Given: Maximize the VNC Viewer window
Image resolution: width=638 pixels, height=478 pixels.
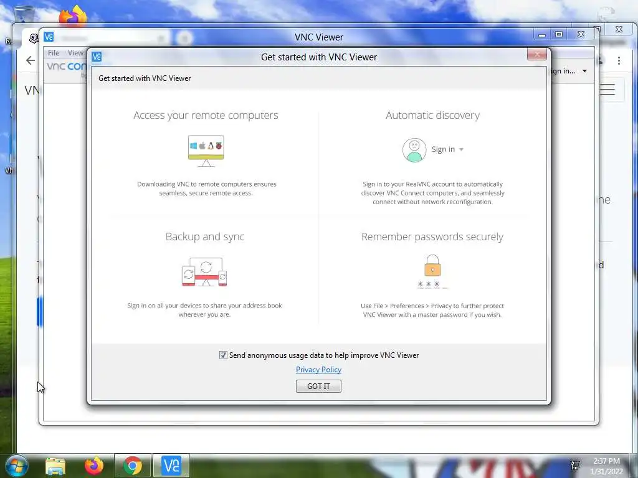Looking at the screenshot, I should [x=559, y=35].
